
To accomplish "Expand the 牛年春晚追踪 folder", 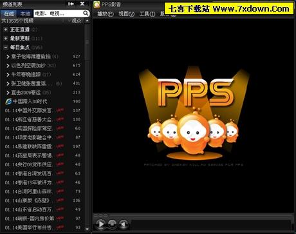I will click(x=8, y=75).
